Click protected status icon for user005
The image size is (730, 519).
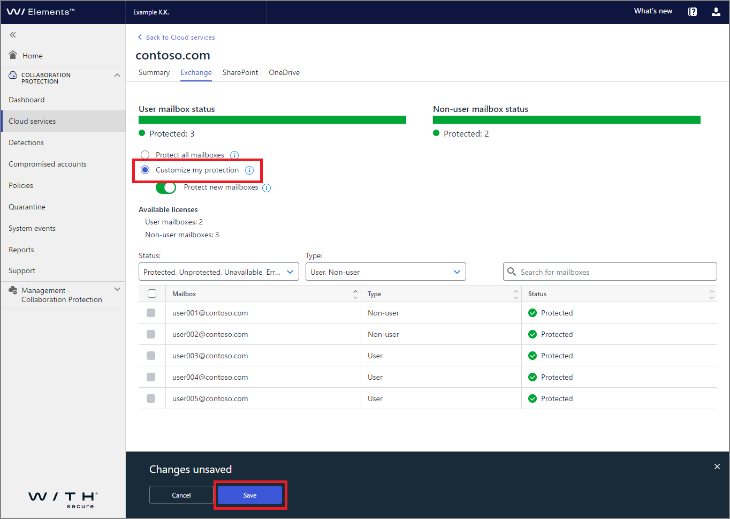click(x=533, y=398)
